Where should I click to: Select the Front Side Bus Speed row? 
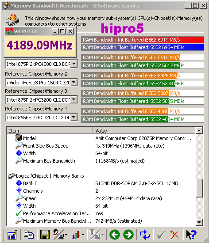point(101,146)
